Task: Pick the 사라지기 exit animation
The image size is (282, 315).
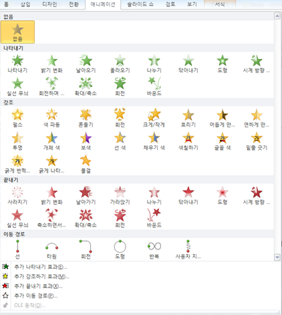Action: pos(17,196)
